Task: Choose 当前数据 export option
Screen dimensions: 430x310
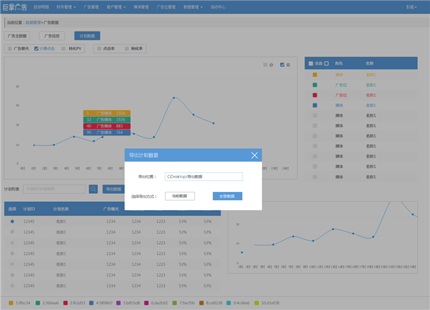Action: pyautogui.click(x=179, y=196)
